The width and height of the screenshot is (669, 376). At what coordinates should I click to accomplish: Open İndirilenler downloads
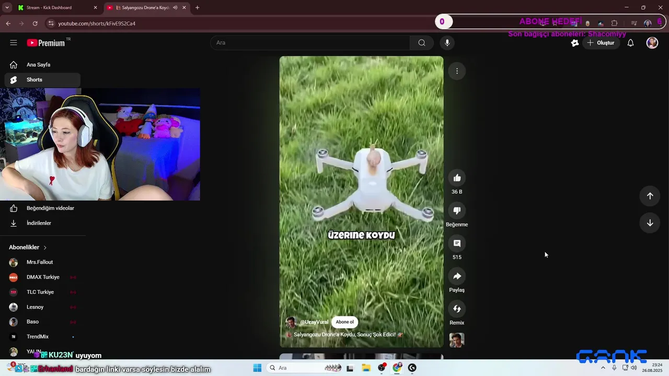42,223
